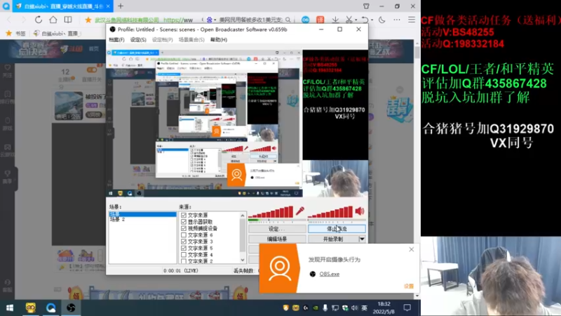Viewport: 561px width, 316px height.
Task: Open the 书签 bookmarks folder
Action: coord(16,33)
